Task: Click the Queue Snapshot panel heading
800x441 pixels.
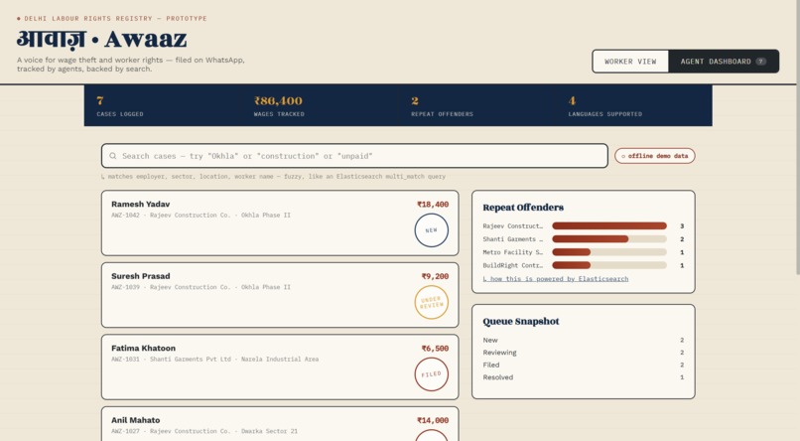Action: pyautogui.click(x=521, y=321)
